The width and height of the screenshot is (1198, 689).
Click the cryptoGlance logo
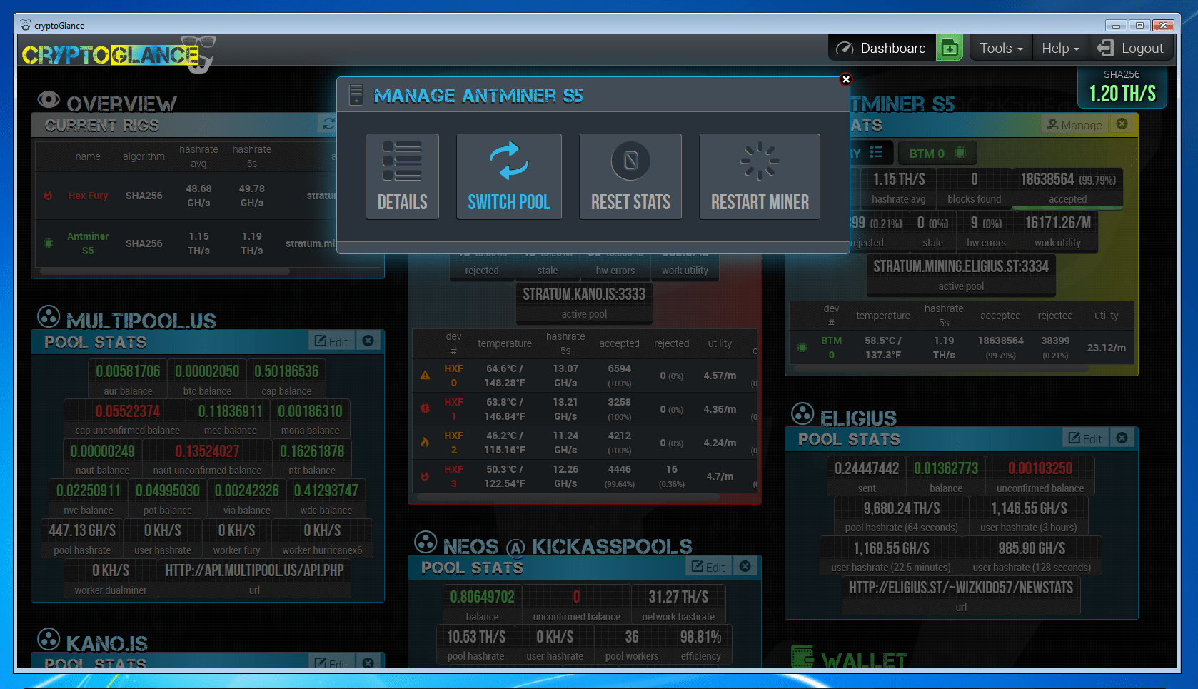(118, 54)
